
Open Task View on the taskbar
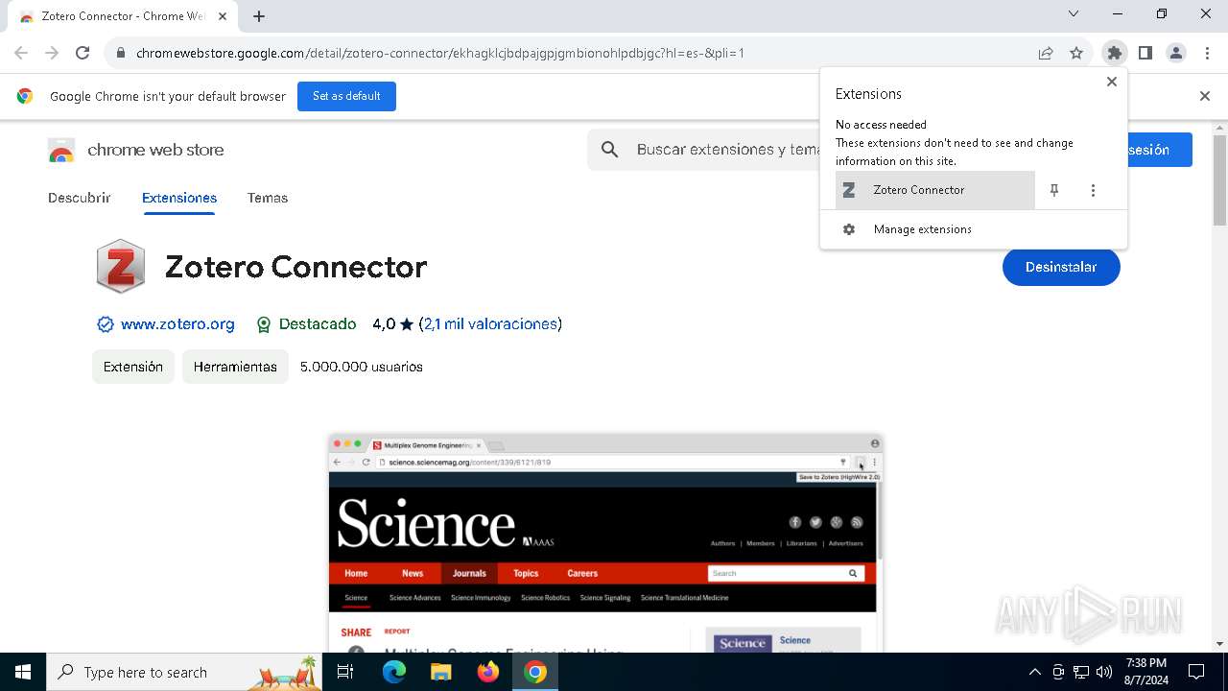(346, 672)
